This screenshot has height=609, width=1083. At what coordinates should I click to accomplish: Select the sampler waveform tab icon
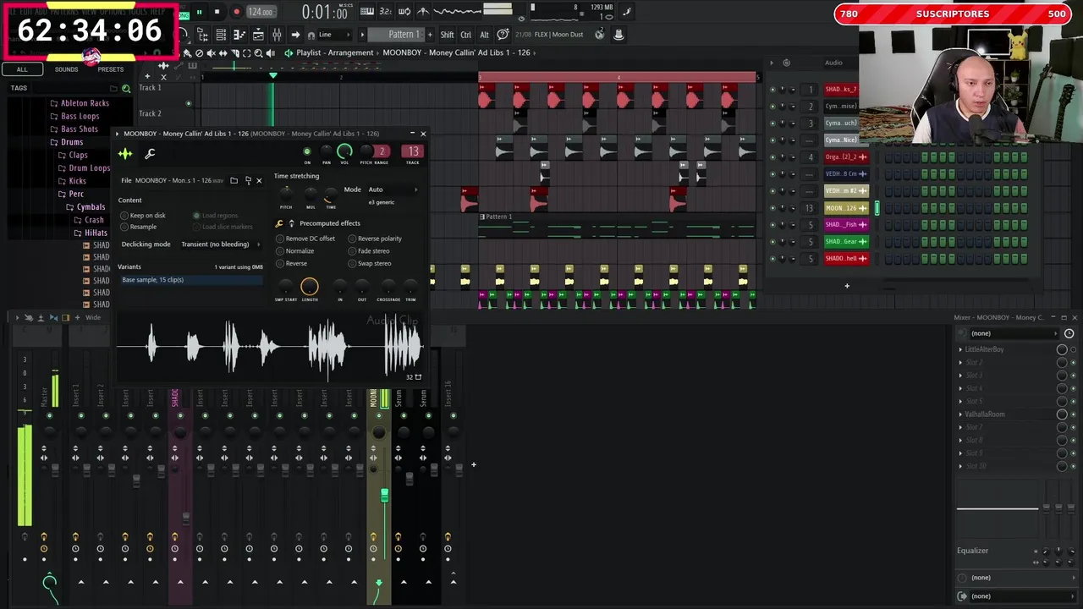(125, 153)
